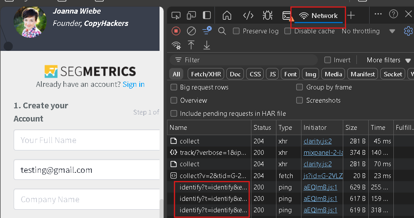Check the Disable cache option
The height and width of the screenshot is (218, 414).
click(288, 31)
